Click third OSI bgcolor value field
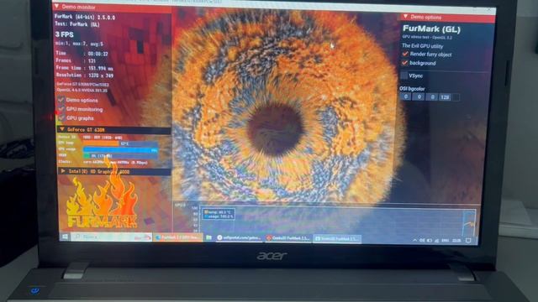Viewport: 538px width, 302px height. click(x=432, y=97)
